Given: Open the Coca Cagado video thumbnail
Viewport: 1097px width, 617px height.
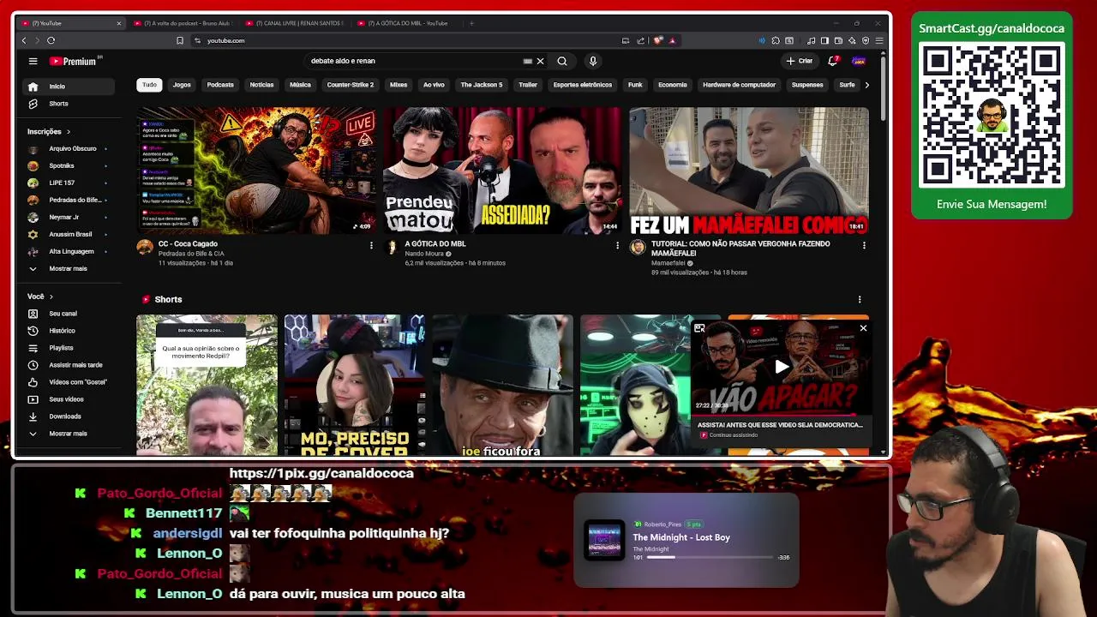Looking at the screenshot, I should point(255,171).
